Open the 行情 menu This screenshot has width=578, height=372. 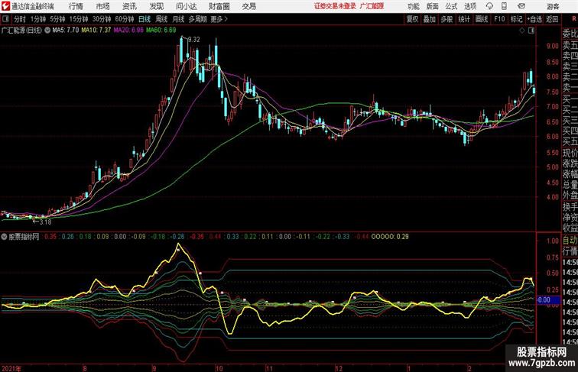(x=76, y=6)
